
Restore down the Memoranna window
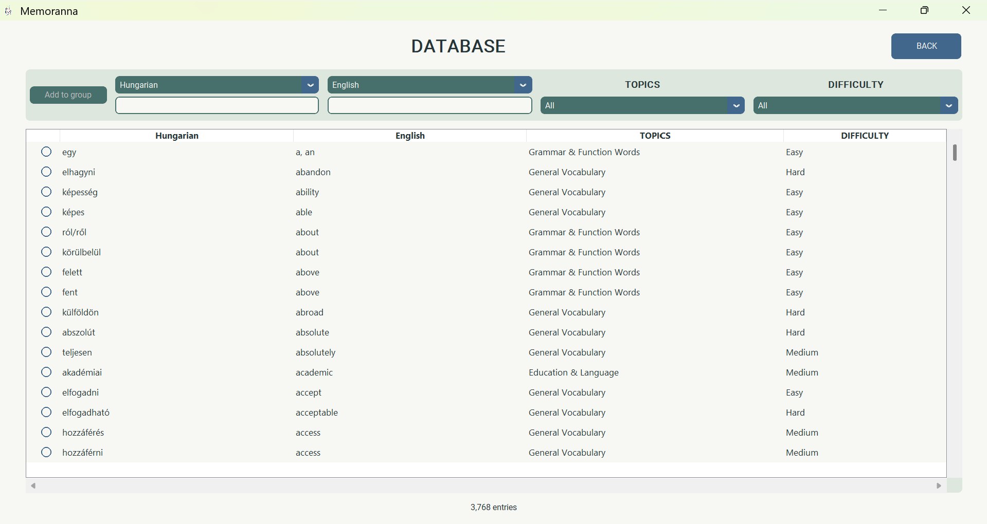pos(924,10)
